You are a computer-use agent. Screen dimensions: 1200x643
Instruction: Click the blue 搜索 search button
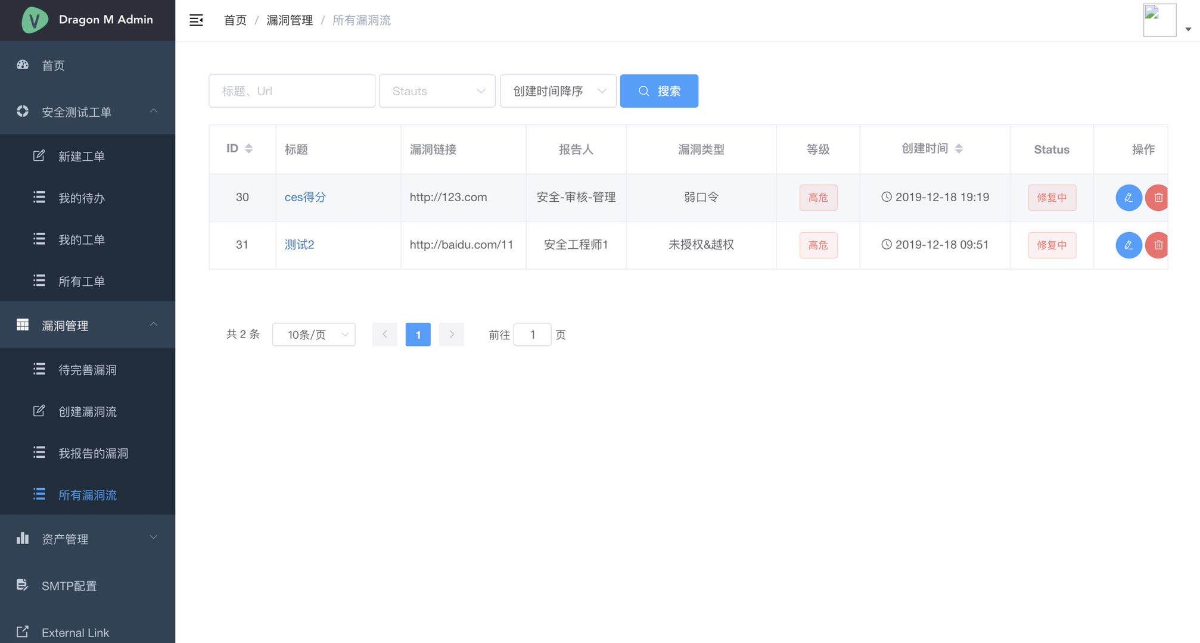click(659, 91)
